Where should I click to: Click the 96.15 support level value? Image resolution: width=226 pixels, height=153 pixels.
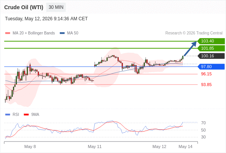pos(206,74)
